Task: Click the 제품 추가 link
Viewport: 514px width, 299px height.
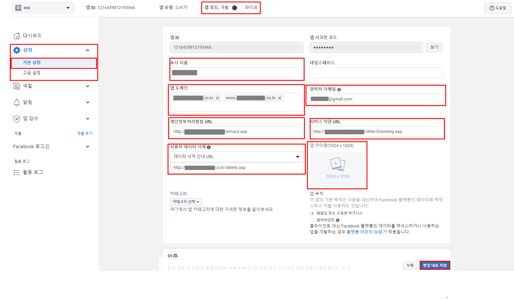Action: click(x=85, y=133)
